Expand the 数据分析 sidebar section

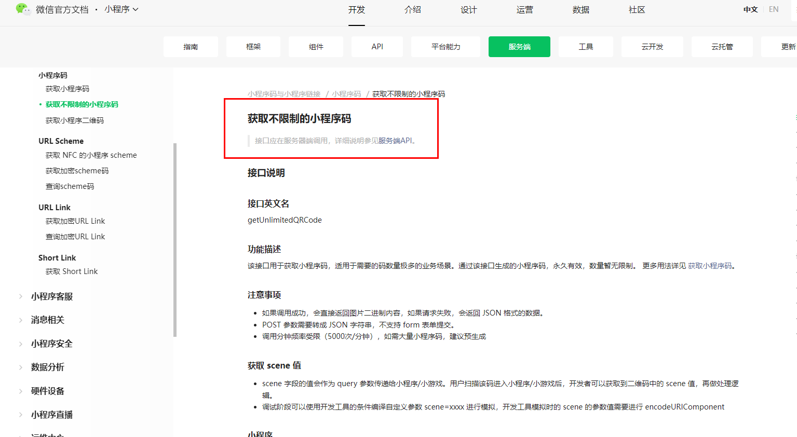tap(48, 367)
